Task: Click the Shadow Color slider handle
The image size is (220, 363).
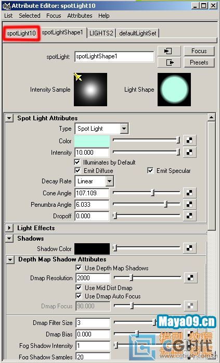Action: 115,248
